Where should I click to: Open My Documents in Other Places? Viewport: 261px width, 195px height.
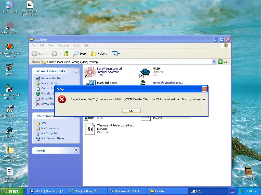(50, 128)
